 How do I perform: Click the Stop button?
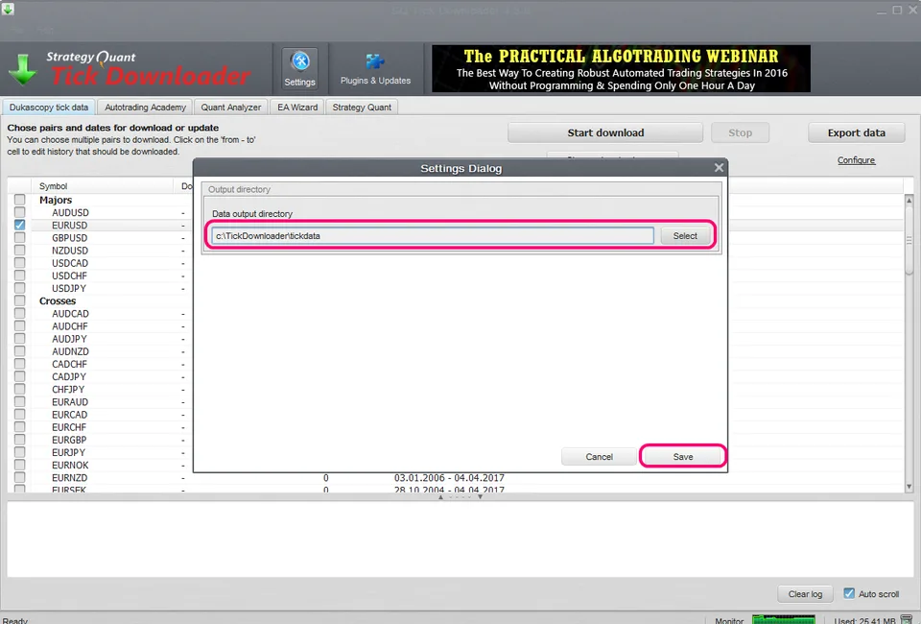tap(740, 132)
